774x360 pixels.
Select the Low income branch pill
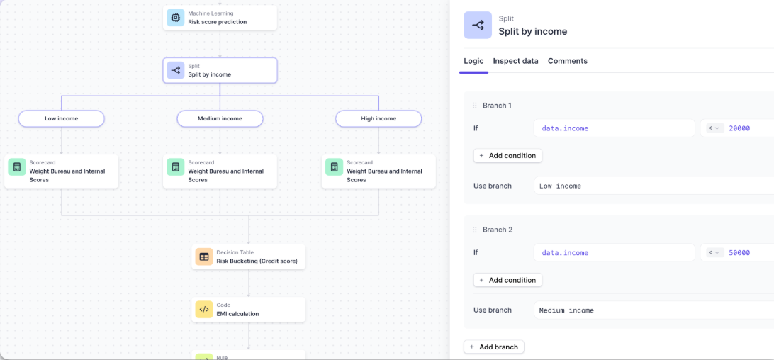click(x=61, y=118)
